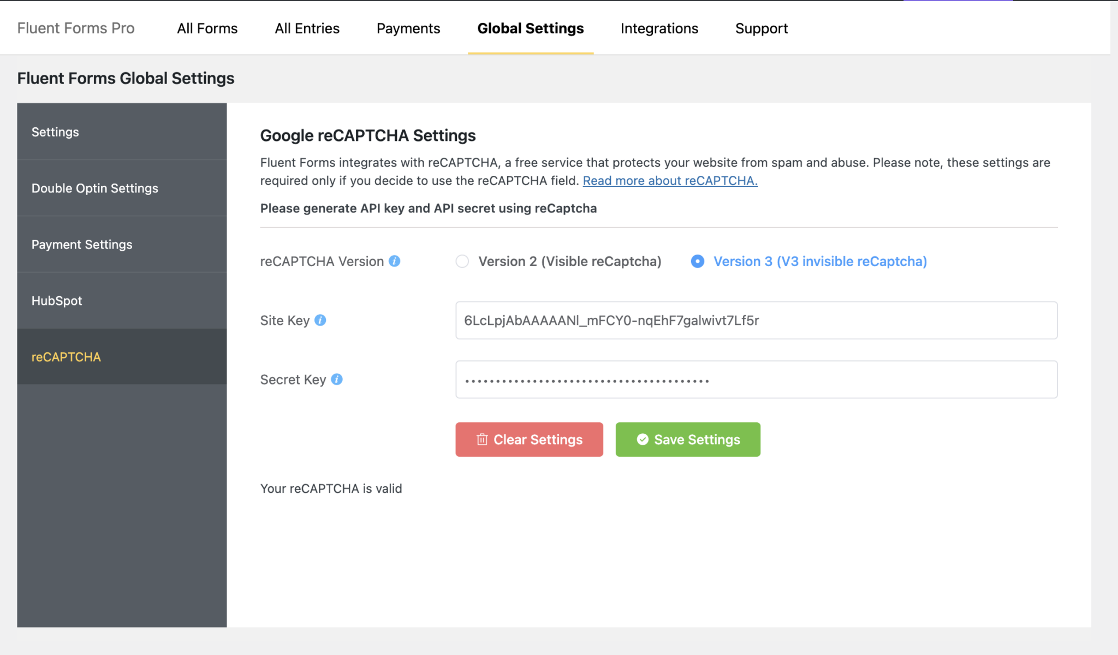Click info icon next to reCAPTCHA Version

pos(394,261)
